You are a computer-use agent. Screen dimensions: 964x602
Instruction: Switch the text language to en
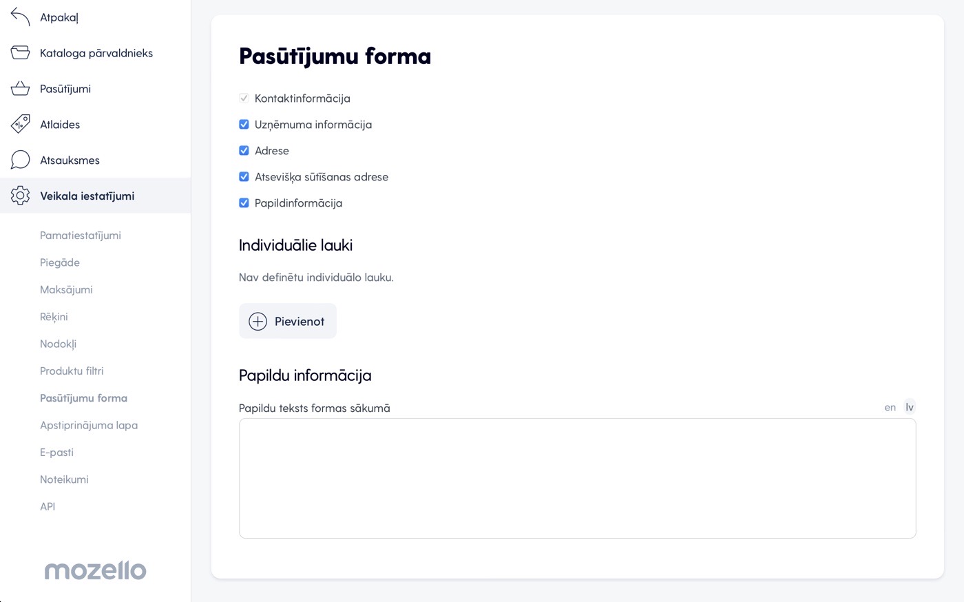pos(890,407)
